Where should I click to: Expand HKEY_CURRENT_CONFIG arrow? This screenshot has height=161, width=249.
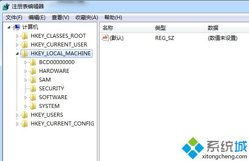(17, 124)
